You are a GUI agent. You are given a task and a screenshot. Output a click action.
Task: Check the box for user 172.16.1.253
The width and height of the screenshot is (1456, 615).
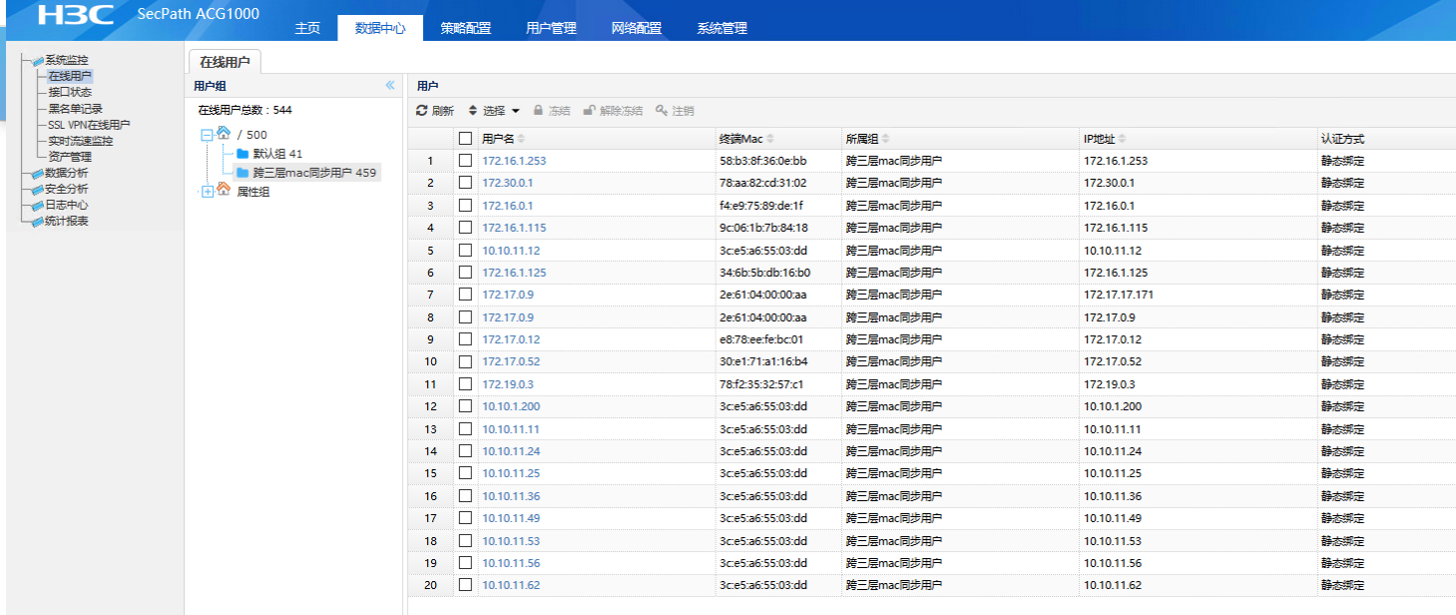[x=465, y=161]
